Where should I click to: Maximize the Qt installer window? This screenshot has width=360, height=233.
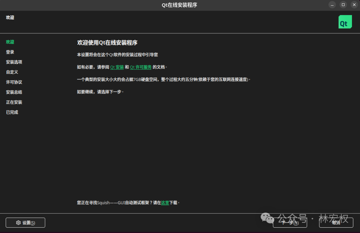pos(343,5)
